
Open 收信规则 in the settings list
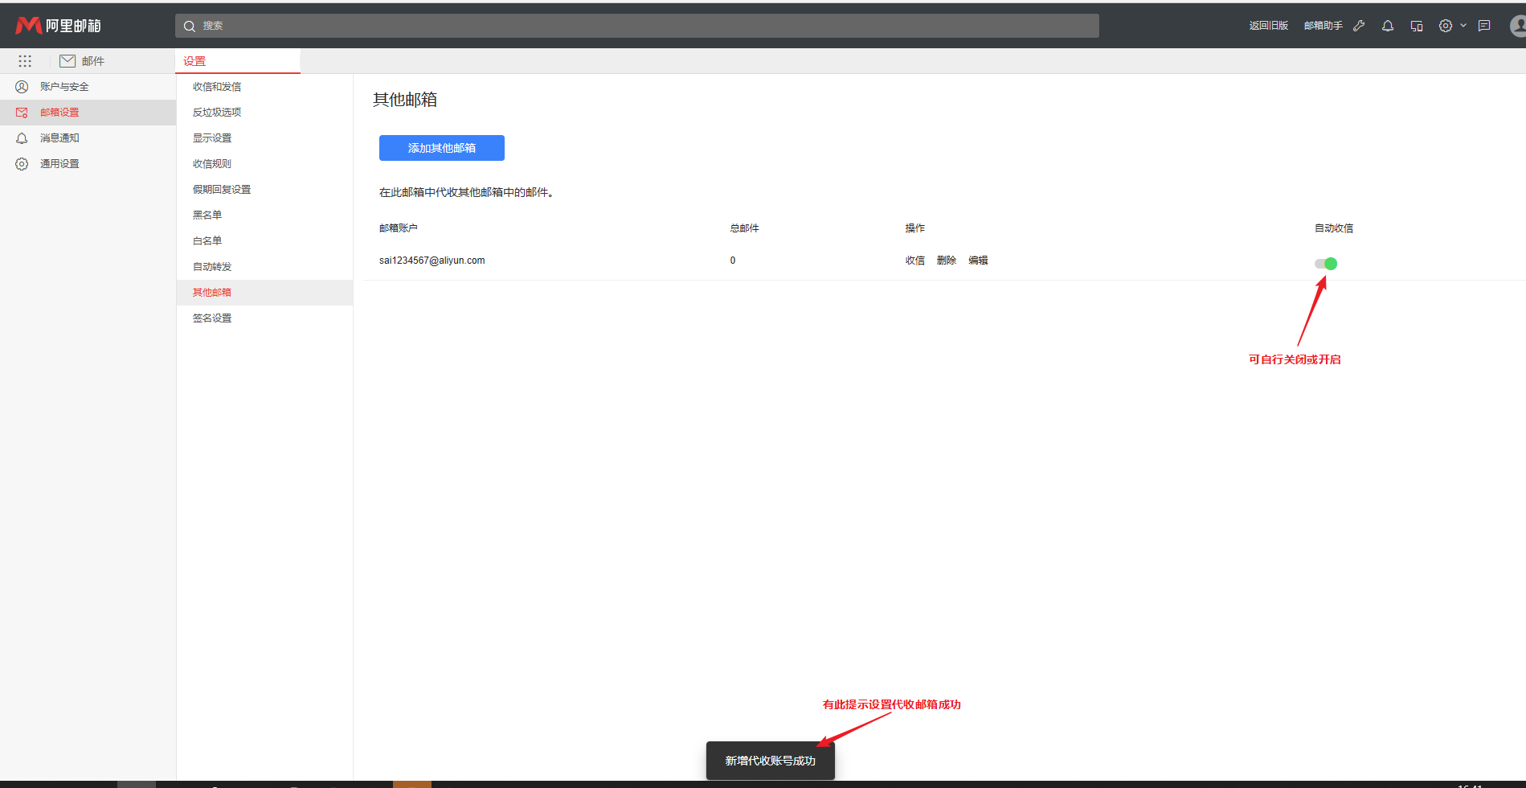pos(212,164)
